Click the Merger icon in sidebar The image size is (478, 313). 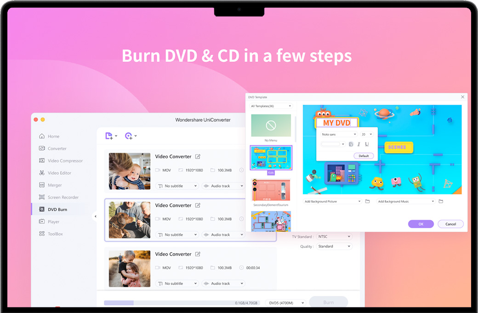(x=42, y=185)
